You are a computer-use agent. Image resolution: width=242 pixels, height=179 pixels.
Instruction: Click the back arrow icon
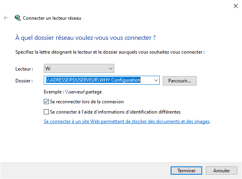tap(6, 18)
